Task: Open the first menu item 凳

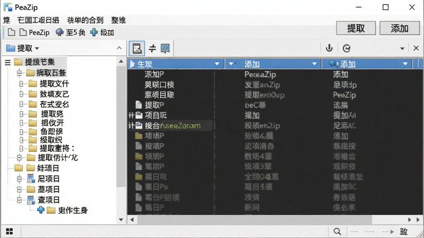Action: 7,20
